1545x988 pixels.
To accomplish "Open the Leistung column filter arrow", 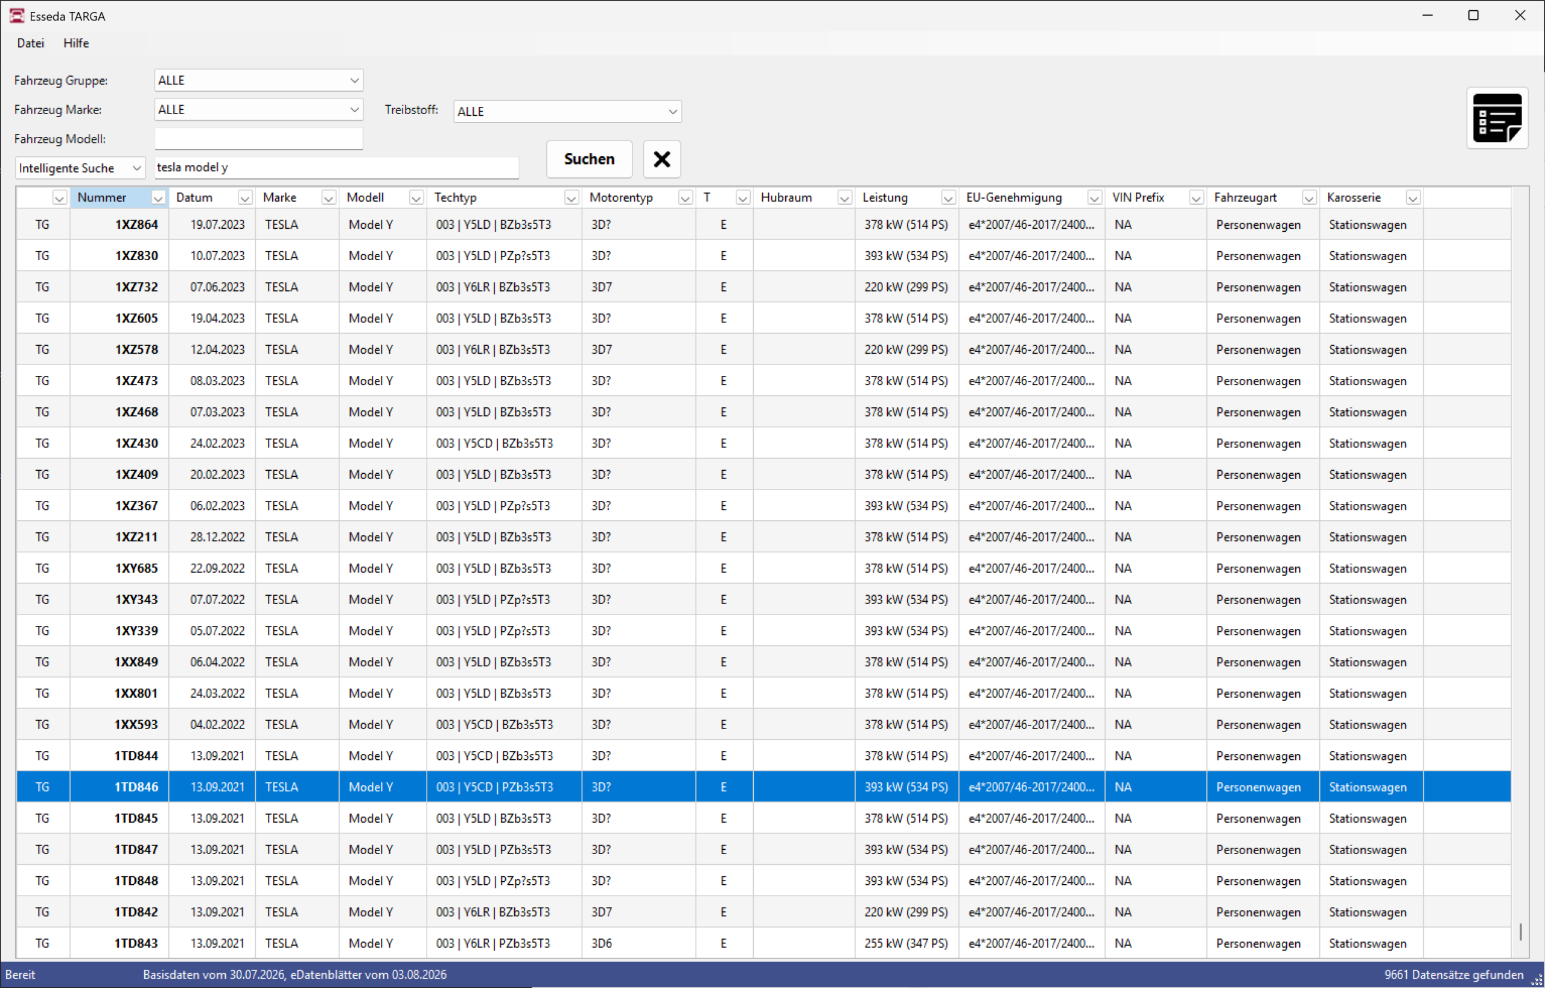I will [x=948, y=198].
